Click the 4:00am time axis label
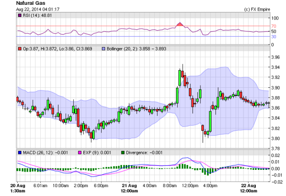The image size is (286, 196). (149, 186)
